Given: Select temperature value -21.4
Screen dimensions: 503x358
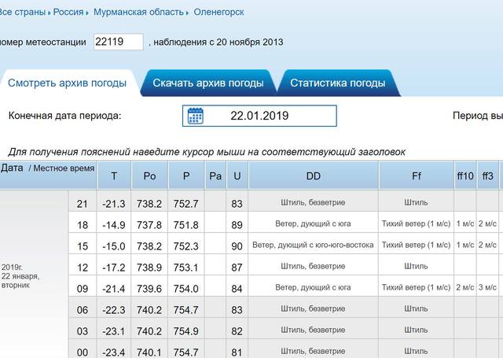Looking at the screenshot, I should point(114,288).
